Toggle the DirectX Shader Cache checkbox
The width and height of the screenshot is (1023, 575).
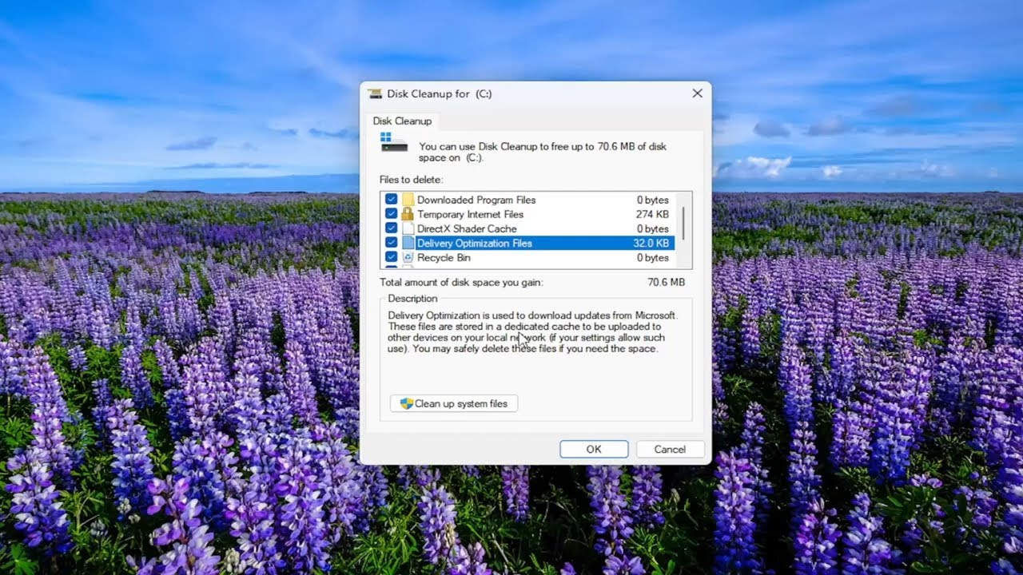pos(391,228)
